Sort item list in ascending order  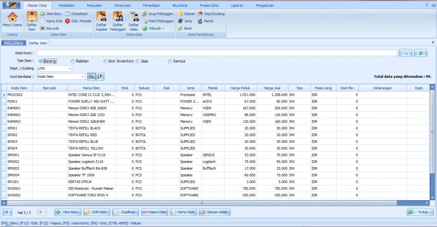point(91,77)
